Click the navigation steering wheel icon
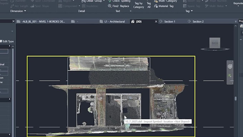 point(230,67)
